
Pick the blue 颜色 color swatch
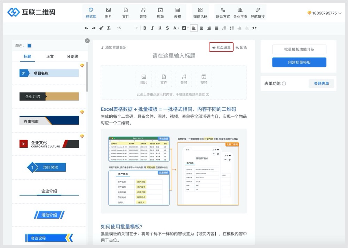(29, 46)
